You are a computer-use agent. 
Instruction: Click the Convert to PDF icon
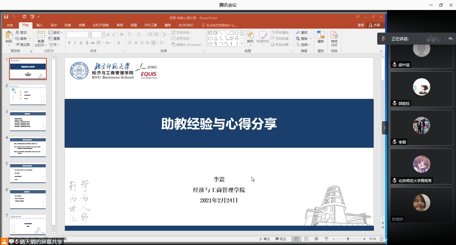click(x=334, y=35)
